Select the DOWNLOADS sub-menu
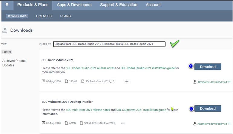233x134 pixels. (x=17, y=16)
